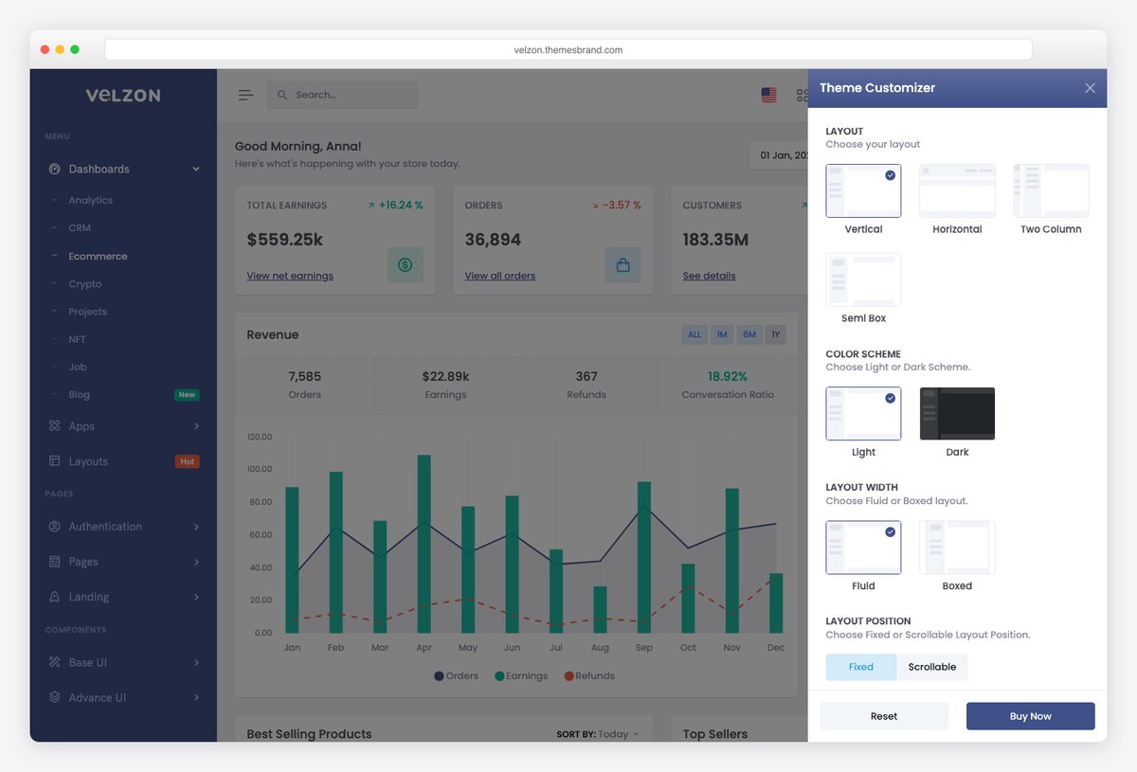This screenshot has width=1137, height=772.
Task: Show ALL revenue period
Action: (695, 334)
